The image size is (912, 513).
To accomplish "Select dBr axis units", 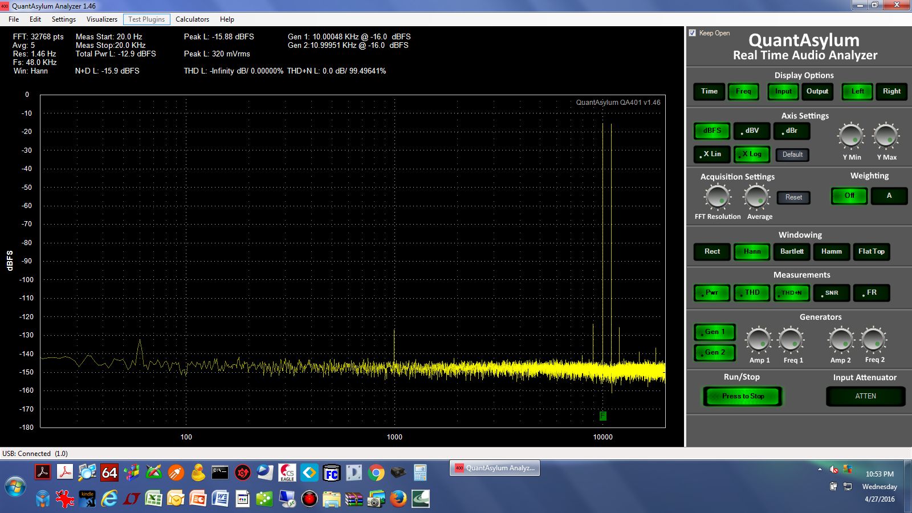I will pos(792,131).
